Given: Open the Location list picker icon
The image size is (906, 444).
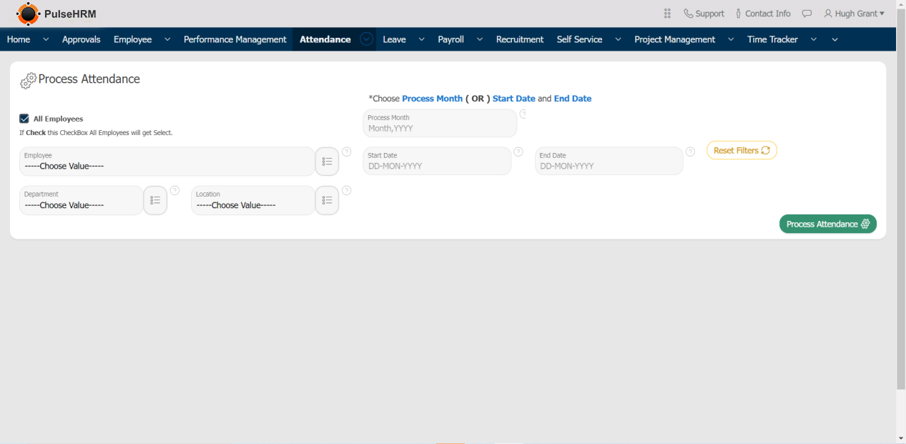Looking at the screenshot, I should click(x=327, y=201).
